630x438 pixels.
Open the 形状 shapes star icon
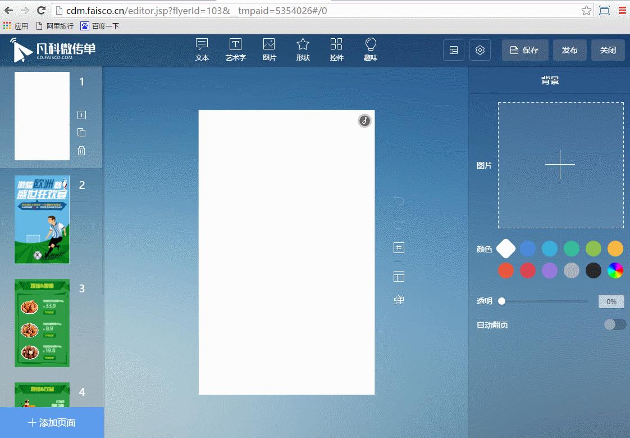click(x=303, y=49)
